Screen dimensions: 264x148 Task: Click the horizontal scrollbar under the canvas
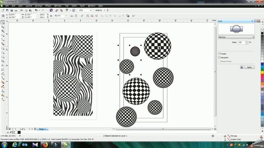coord(163,129)
